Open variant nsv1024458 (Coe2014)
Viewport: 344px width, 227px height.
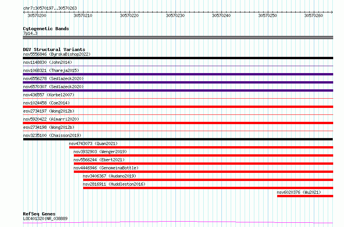[x=46, y=103]
